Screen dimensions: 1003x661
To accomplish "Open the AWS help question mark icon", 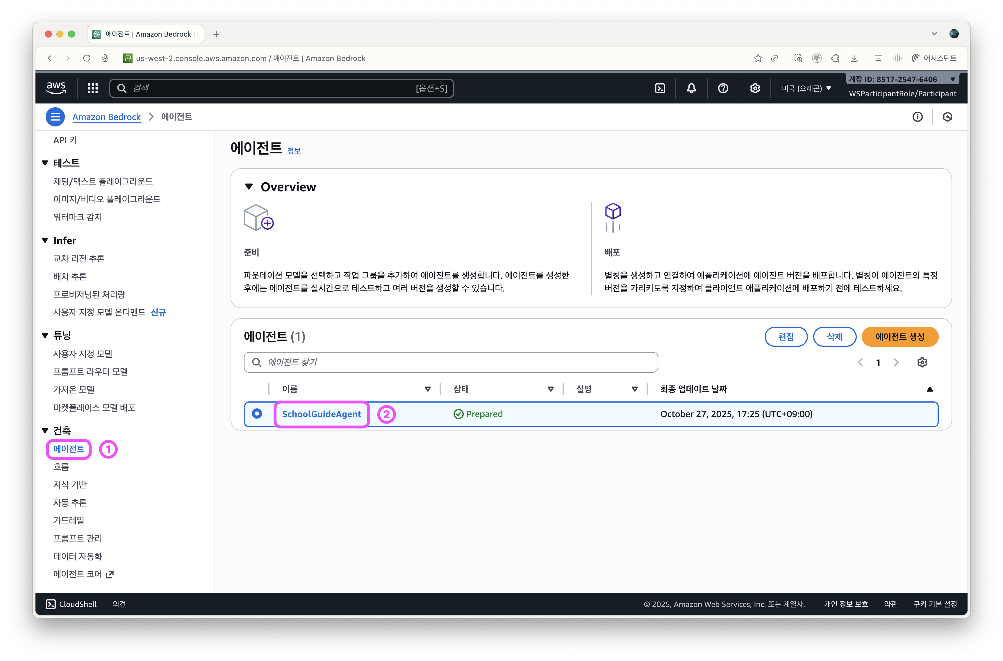I will coord(723,88).
